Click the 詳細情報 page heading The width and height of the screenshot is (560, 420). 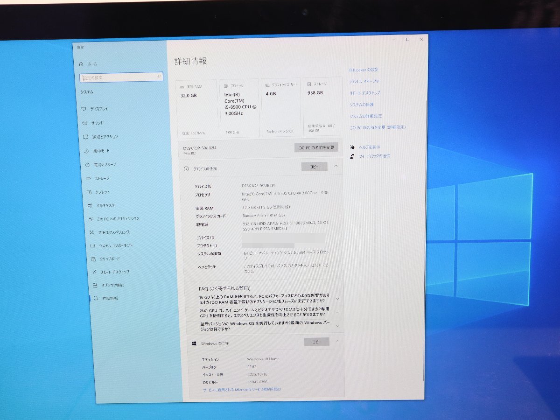point(190,61)
